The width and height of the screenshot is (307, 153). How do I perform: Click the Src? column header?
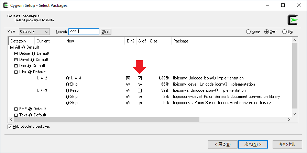tap(142, 41)
